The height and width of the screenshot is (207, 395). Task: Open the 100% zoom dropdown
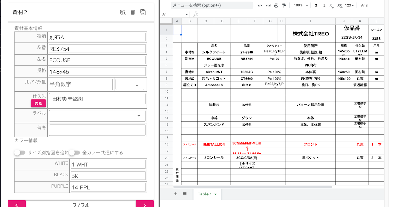(x=301, y=6)
